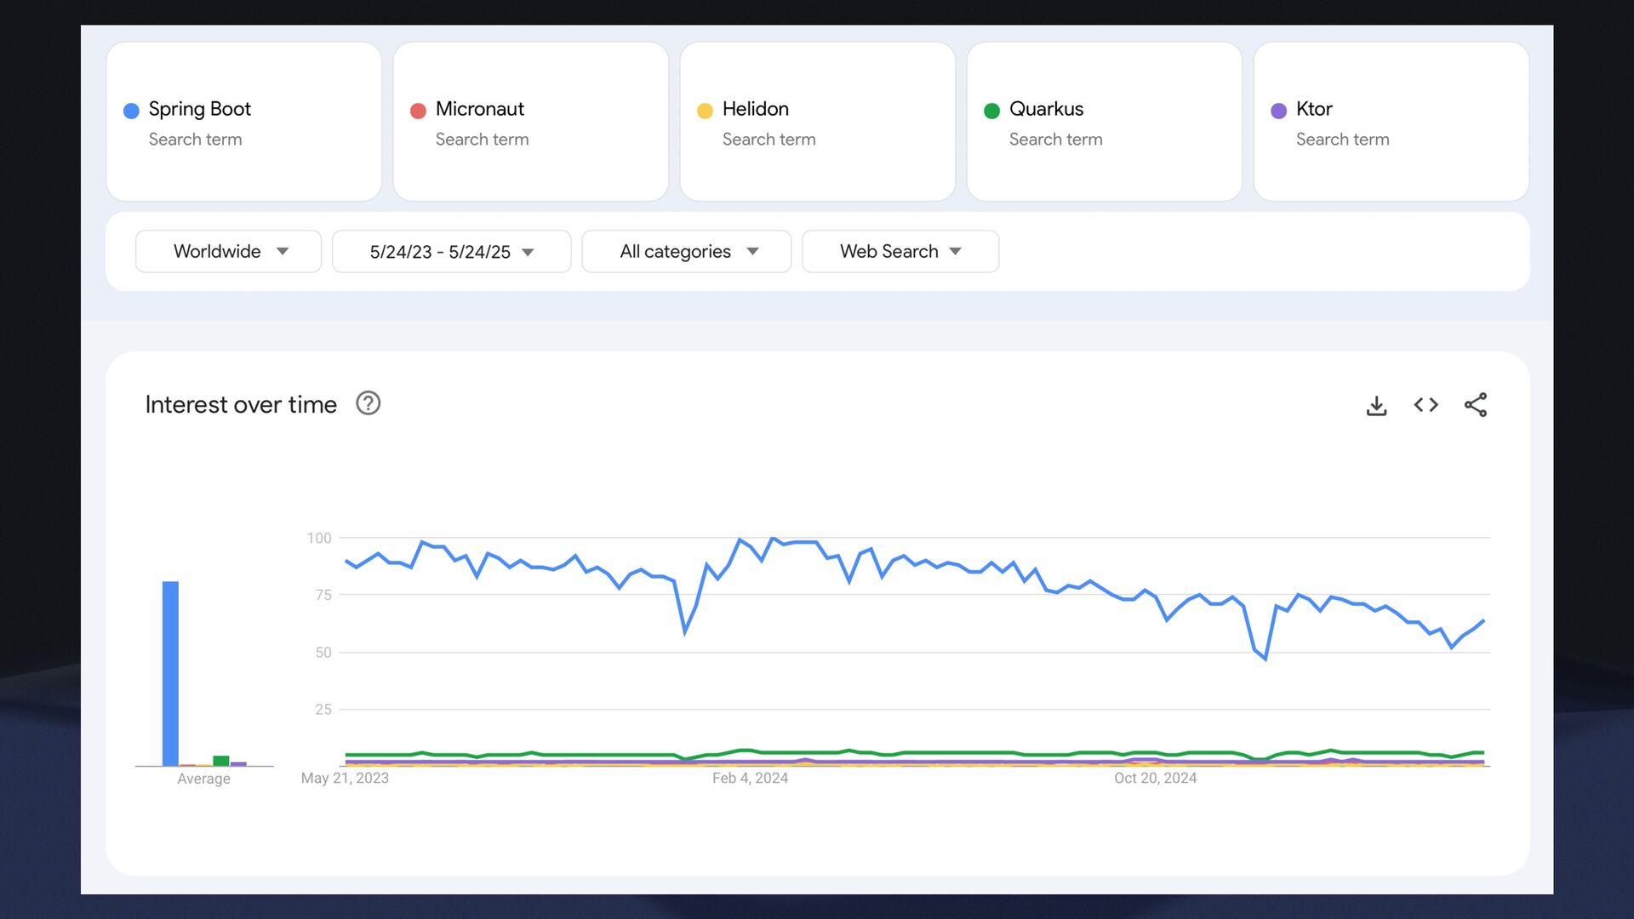
Task: Open the Interest over time help icon
Action: [368, 403]
